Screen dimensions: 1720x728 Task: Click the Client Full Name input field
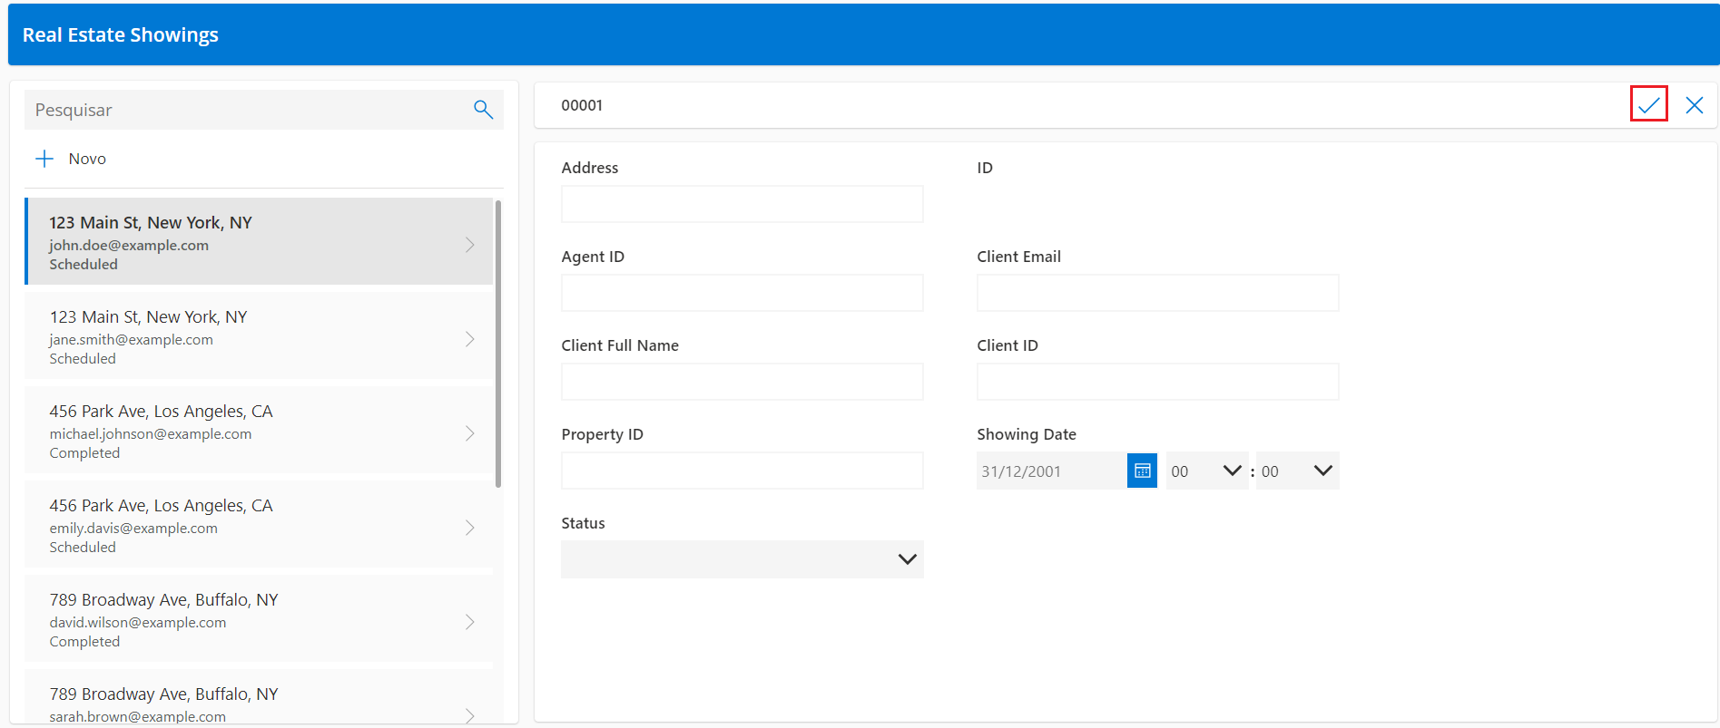coord(742,382)
